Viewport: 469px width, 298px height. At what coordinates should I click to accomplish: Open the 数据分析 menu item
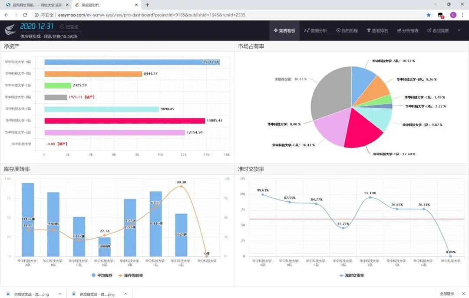click(316, 31)
